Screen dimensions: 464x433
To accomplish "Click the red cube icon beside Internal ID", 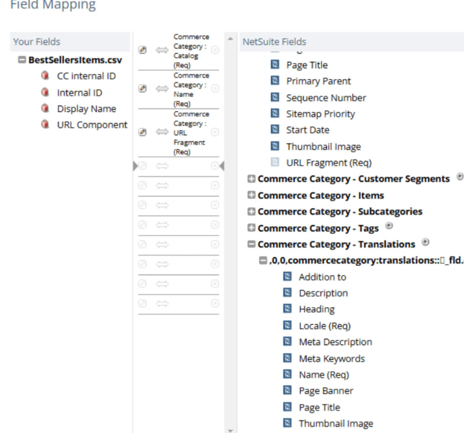I will pyautogui.click(x=45, y=92).
